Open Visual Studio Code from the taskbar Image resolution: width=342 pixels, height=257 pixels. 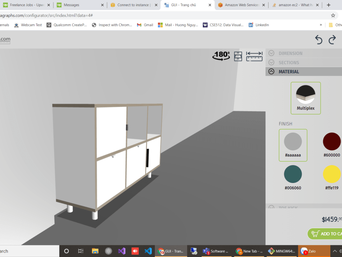click(148, 251)
